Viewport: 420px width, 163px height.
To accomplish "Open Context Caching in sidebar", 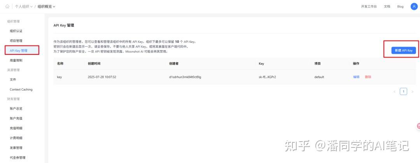I will point(21,89).
